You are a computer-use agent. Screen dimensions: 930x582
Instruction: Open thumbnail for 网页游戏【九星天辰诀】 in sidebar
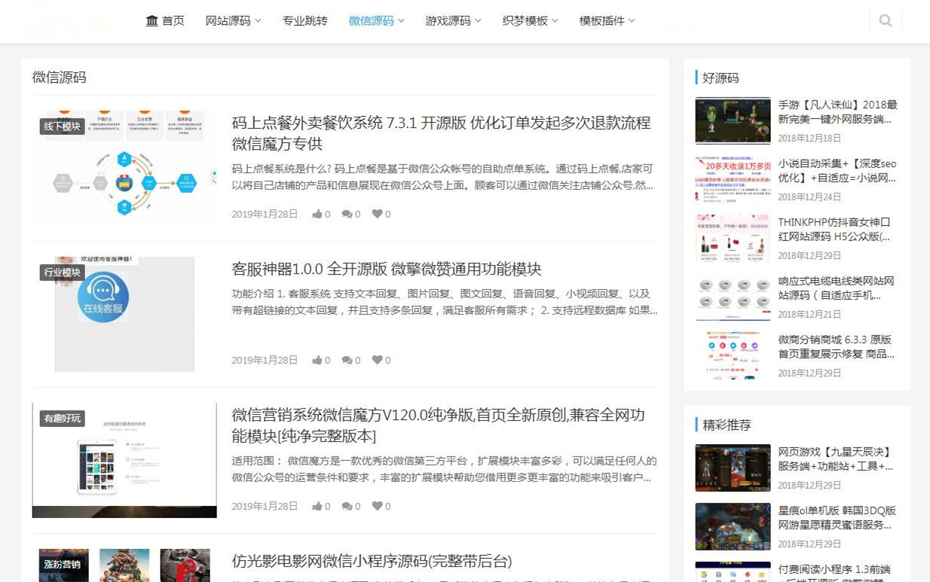(x=733, y=468)
